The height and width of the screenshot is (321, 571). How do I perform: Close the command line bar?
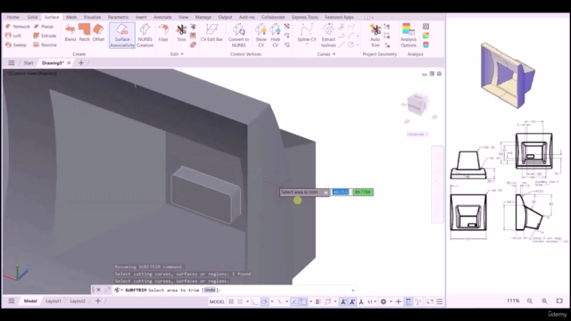coord(98,290)
